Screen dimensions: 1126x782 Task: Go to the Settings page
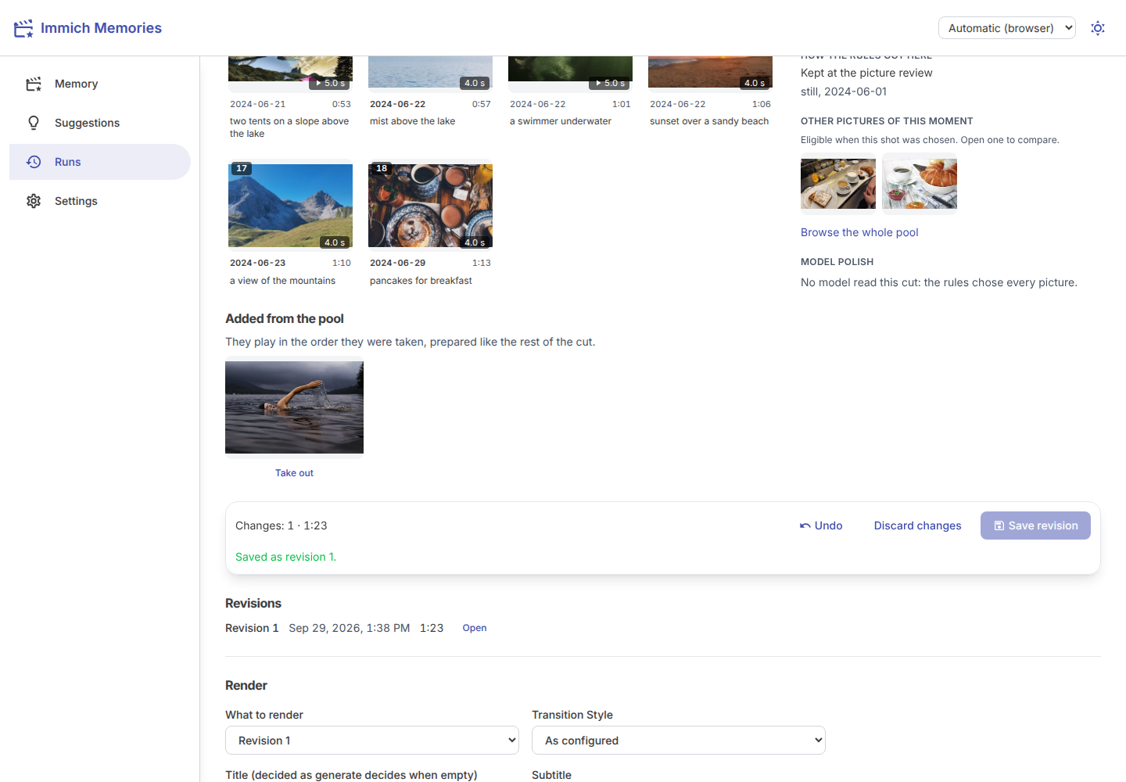click(100, 201)
